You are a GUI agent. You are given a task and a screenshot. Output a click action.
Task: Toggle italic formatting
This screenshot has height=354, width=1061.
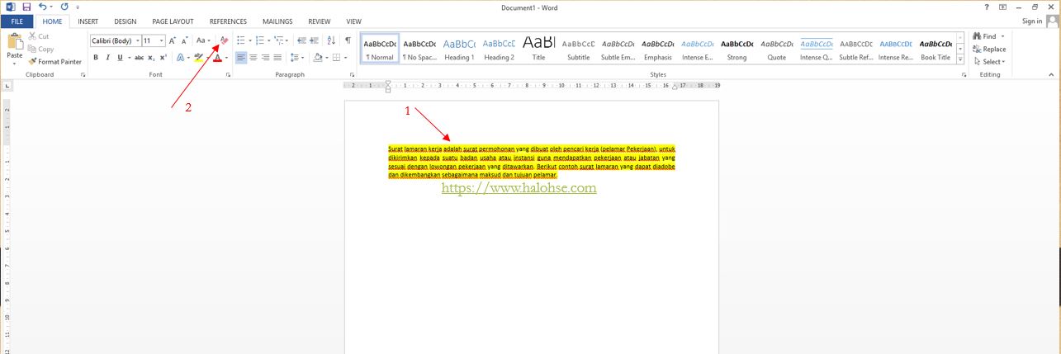[x=108, y=58]
